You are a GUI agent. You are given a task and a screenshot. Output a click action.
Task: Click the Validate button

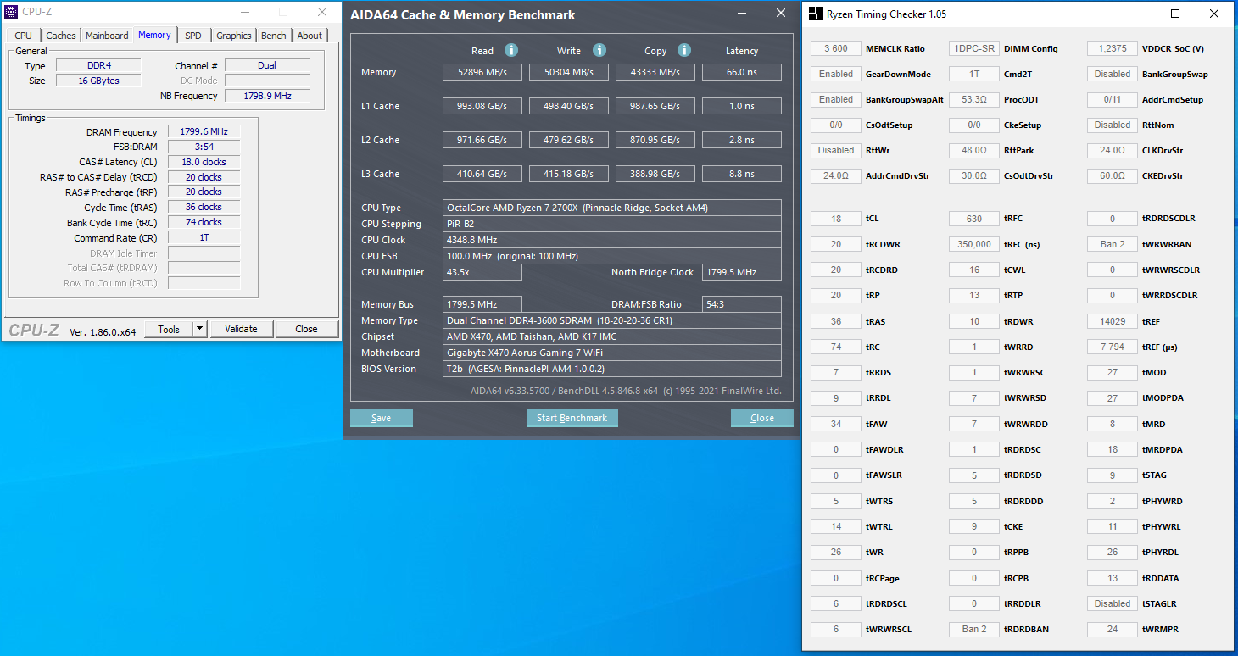[241, 329]
